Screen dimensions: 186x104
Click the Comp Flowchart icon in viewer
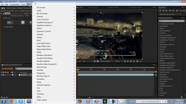pyautogui.click(x=134, y=61)
